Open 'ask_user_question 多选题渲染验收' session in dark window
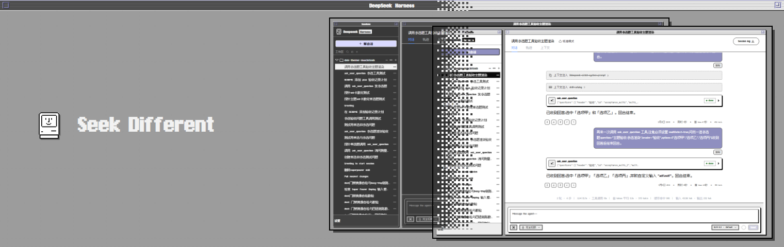This screenshot has width=784, height=247. [x=366, y=131]
